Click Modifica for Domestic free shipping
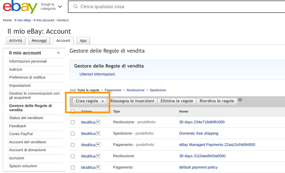285x173 pixels. [x=88, y=134]
